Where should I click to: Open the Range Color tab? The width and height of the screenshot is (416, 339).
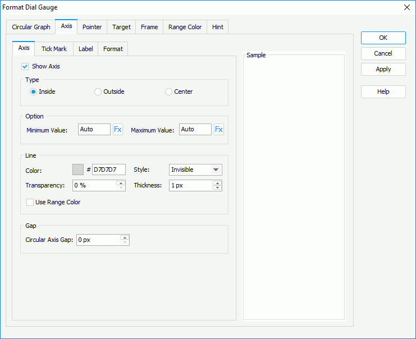point(185,27)
